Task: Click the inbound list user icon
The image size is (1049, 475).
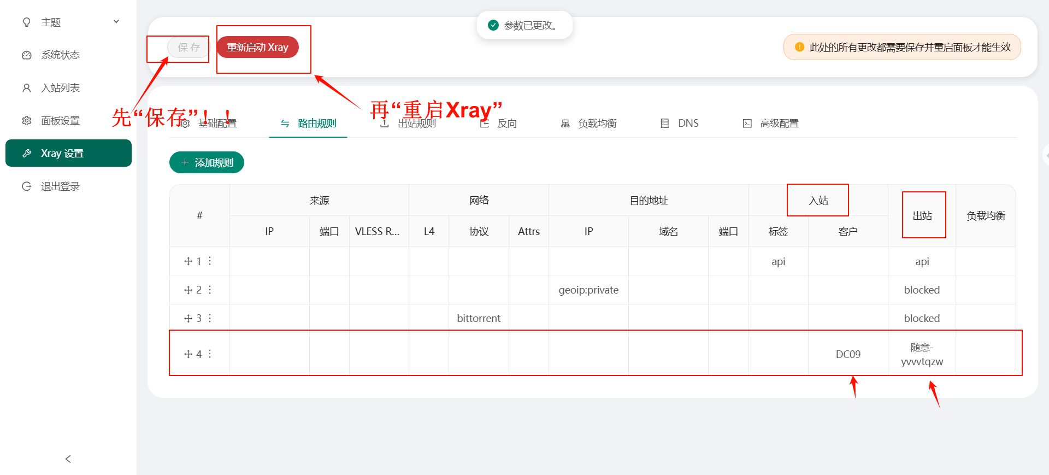Action: coord(26,88)
